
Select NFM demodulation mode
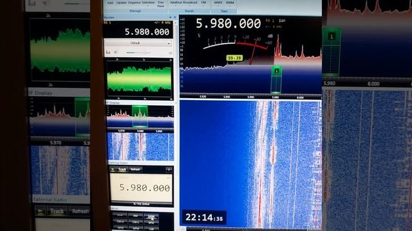(120, 228)
